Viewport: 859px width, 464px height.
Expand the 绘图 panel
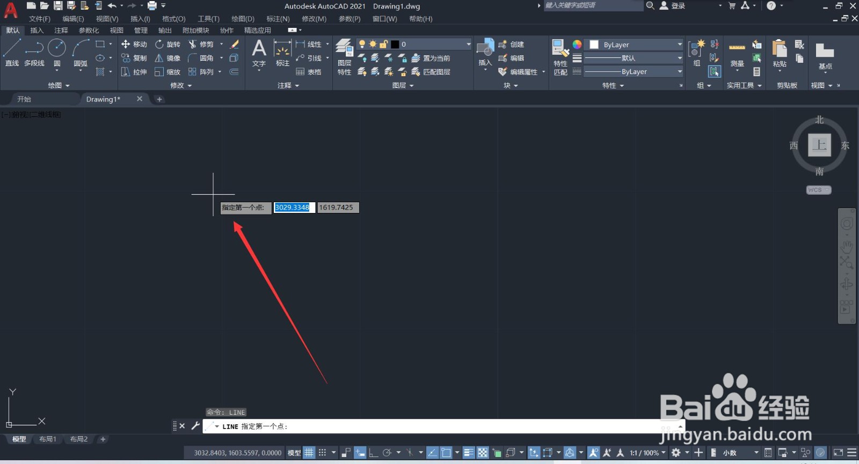[59, 85]
